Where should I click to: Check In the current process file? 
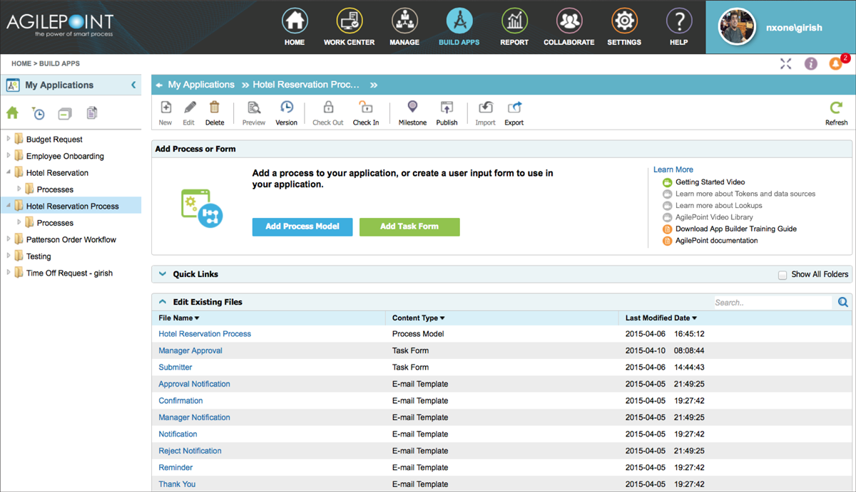pyautogui.click(x=365, y=112)
